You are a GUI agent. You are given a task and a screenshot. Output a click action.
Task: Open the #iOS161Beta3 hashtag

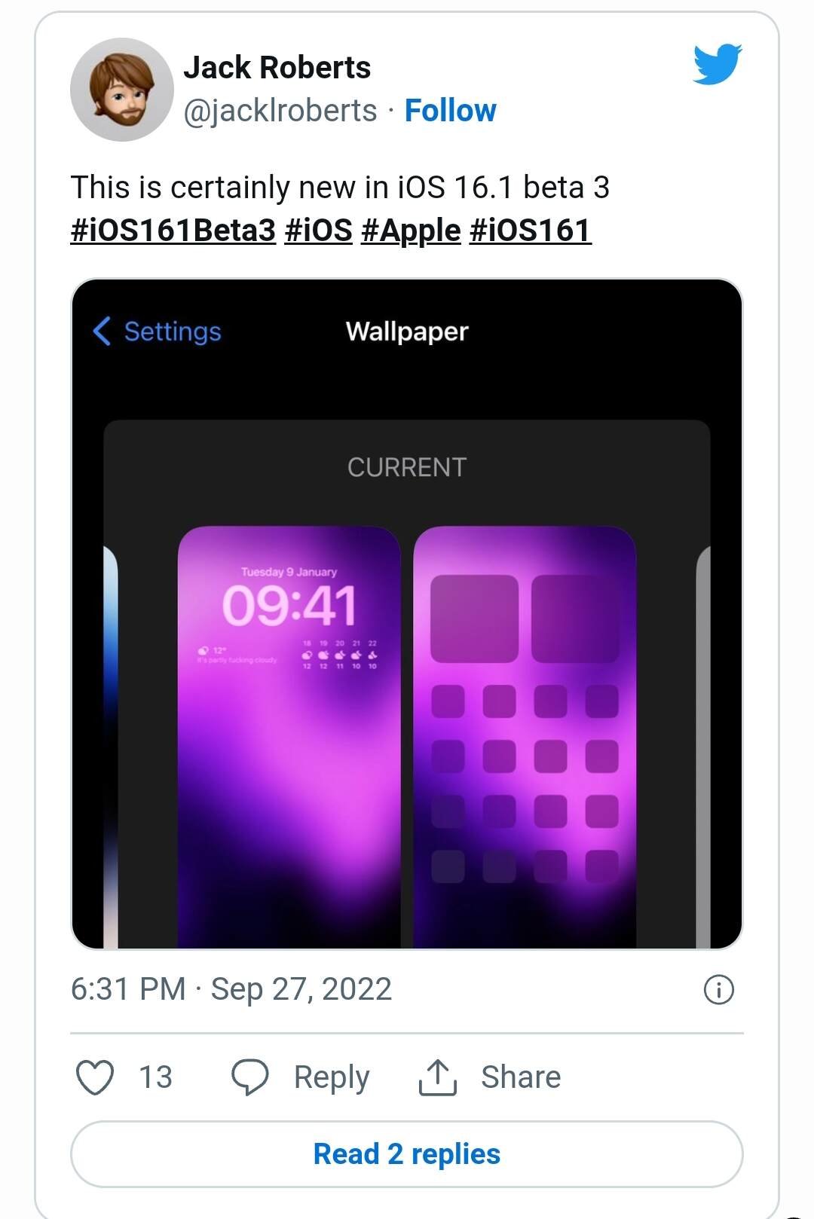173,230
